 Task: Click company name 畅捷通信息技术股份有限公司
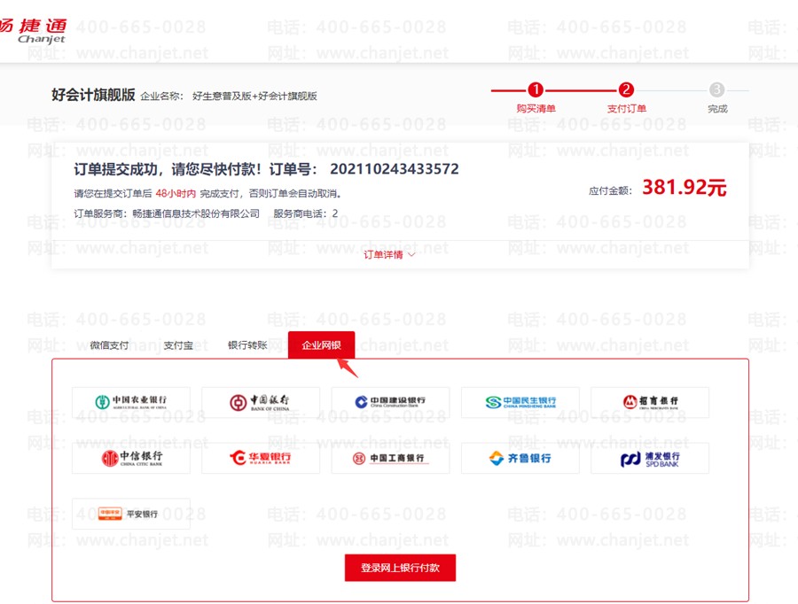pos(196,213)
